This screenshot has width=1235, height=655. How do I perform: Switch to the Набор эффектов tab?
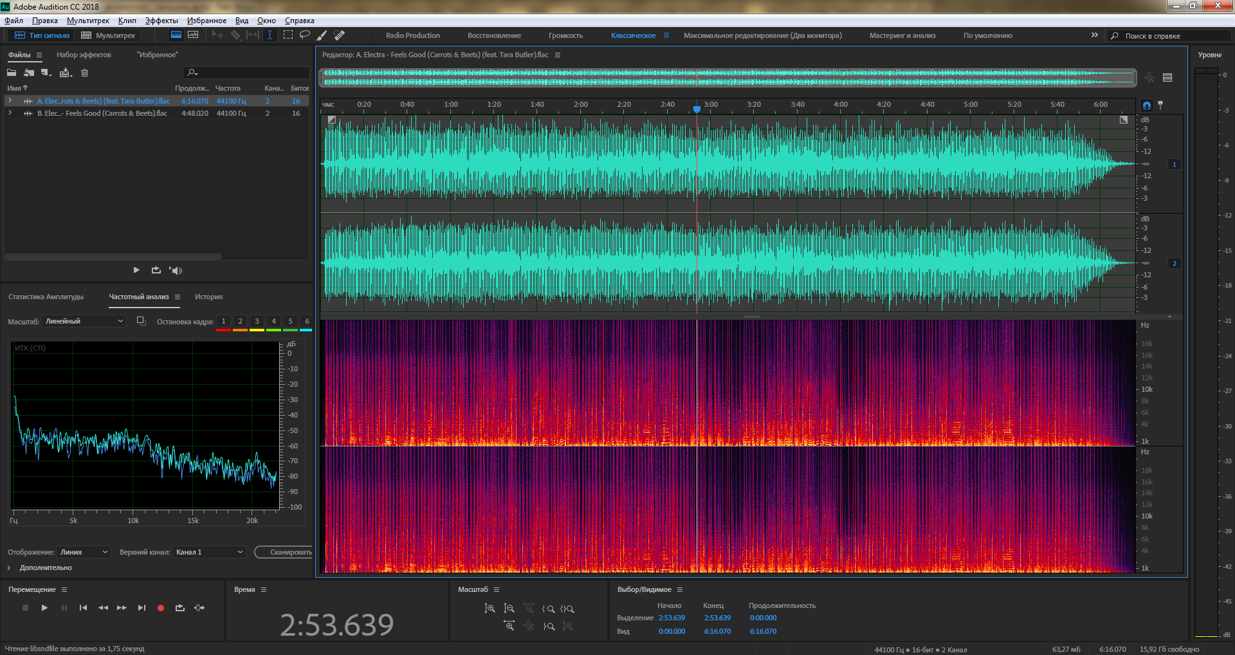coord(84,55)
